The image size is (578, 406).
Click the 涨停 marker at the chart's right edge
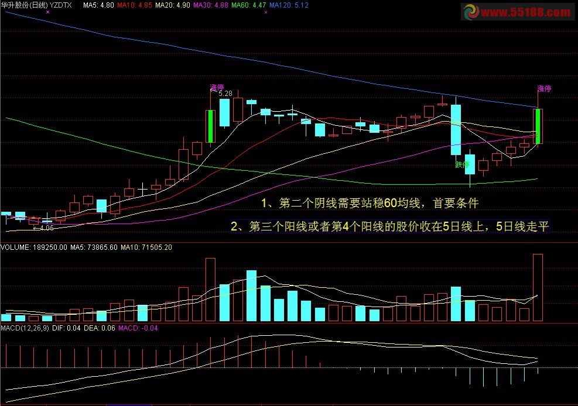click(x=545, y=89)
